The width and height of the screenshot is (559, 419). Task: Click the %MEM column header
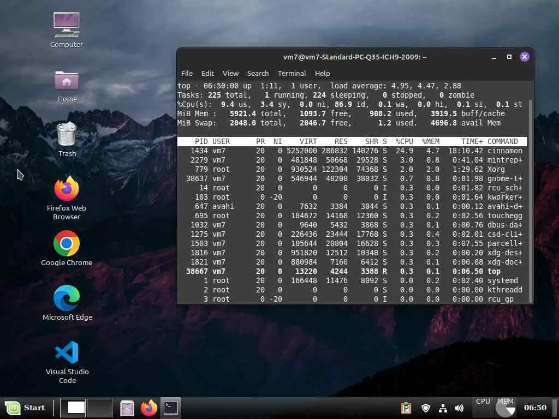431,141
